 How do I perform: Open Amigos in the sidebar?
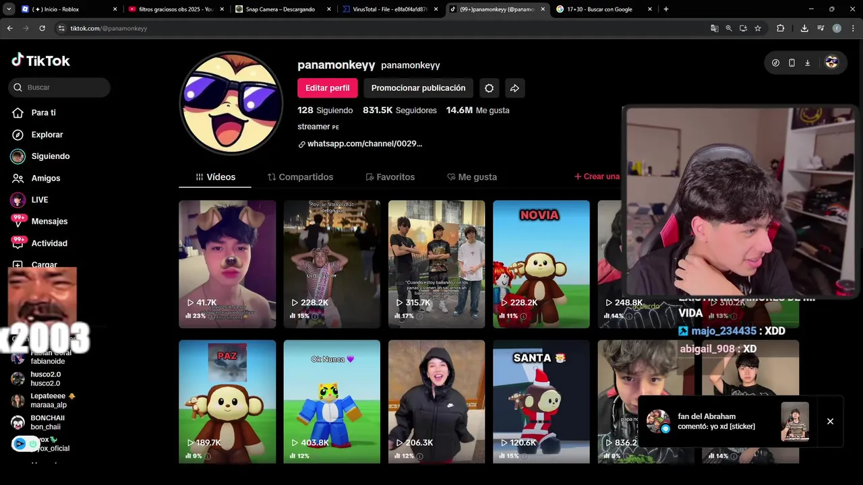click(x=36, y=178)
